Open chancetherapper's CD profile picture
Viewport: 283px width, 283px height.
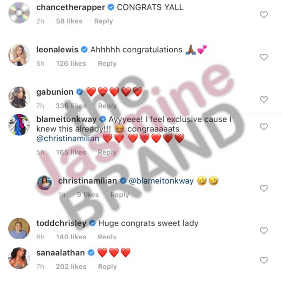(19, 13)
